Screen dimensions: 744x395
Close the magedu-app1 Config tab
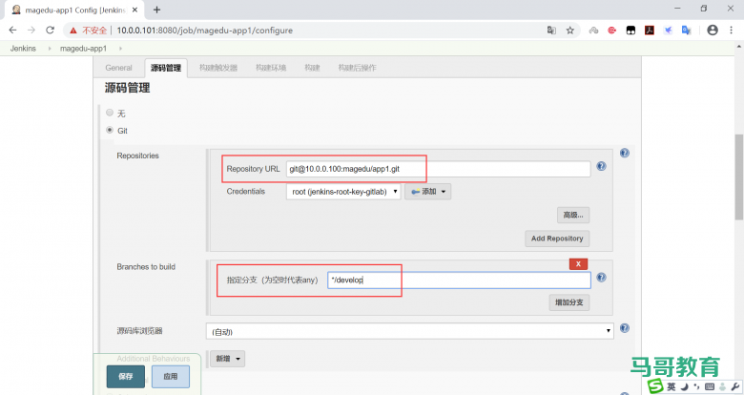point(134,10)
